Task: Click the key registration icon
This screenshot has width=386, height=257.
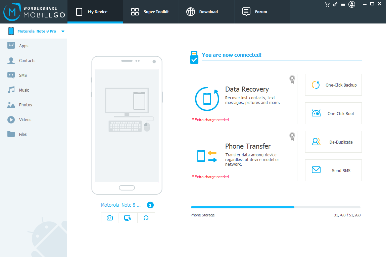Action: click(x=335, y=4)
